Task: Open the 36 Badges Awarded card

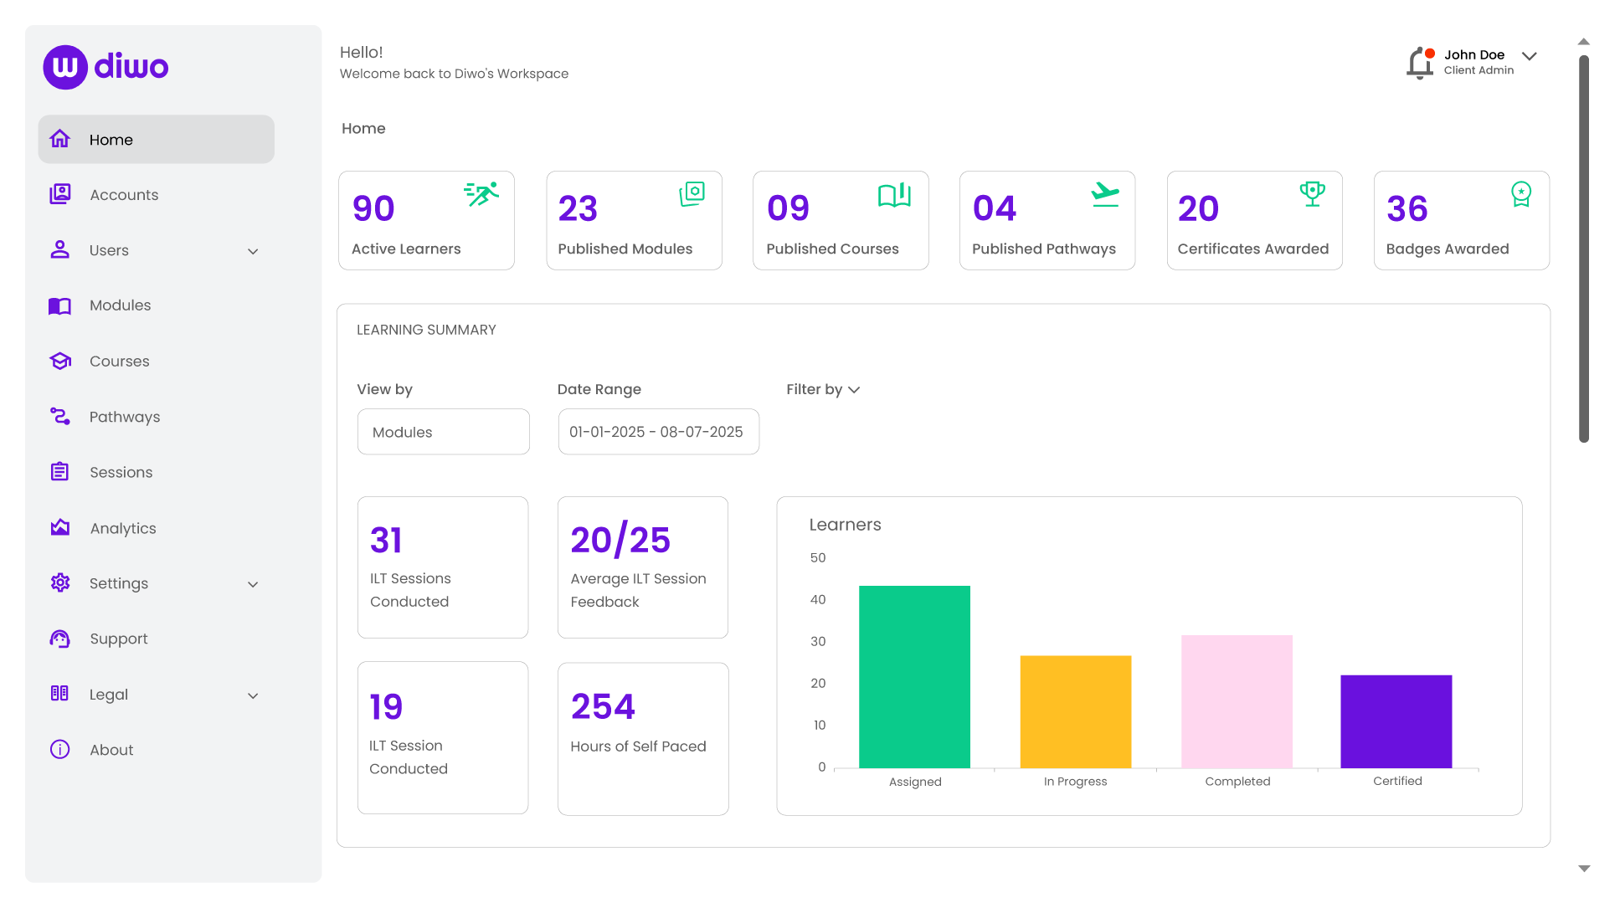Action: pos(1462,220)
